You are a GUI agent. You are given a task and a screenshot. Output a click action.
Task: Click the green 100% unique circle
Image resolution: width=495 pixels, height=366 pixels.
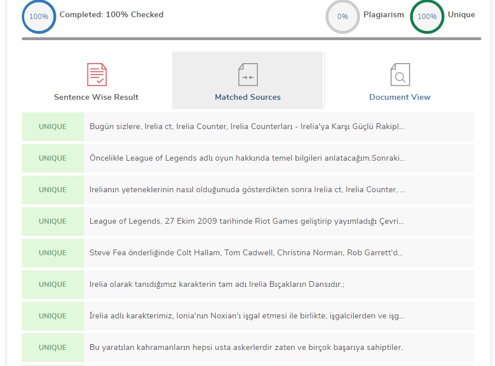427,16
